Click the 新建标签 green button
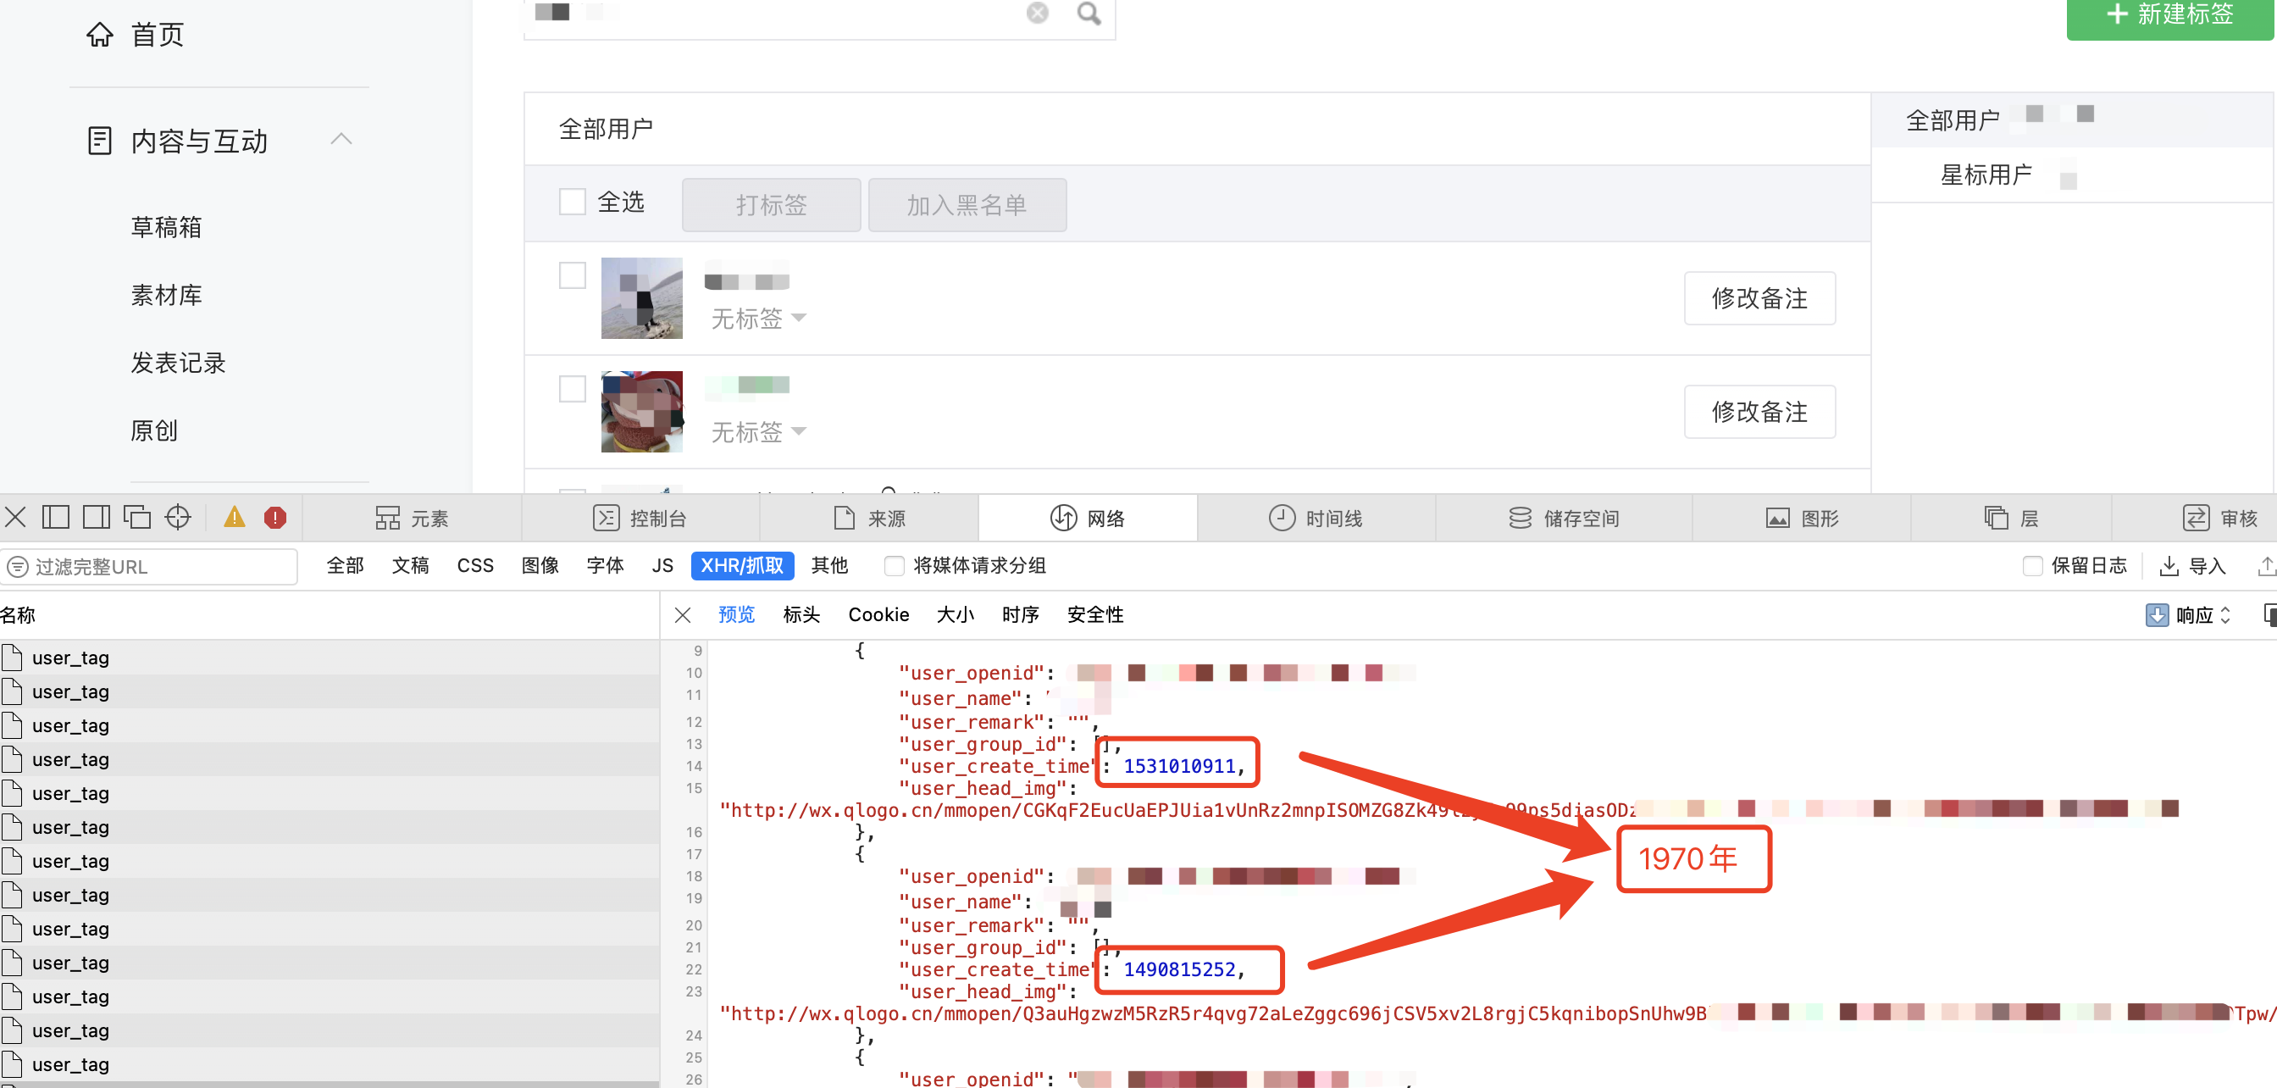The height and width of the screenshot is (1088, 2277). coord(2169,15)
